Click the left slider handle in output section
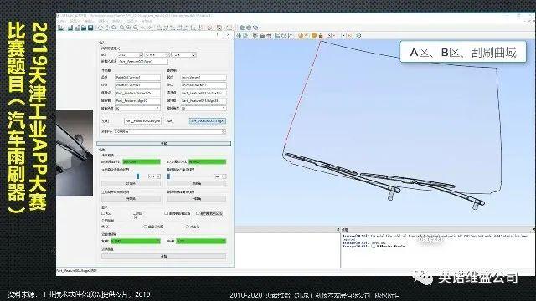Screen dimensions: 536x301 [x=137, y=176]
